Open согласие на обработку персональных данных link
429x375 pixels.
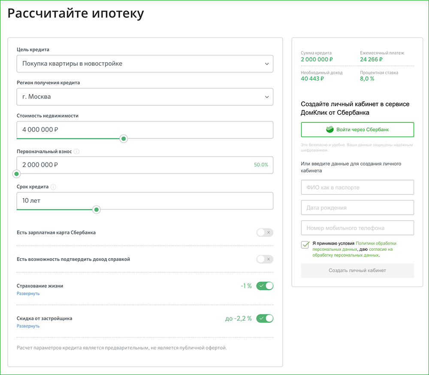pos(353,252)
